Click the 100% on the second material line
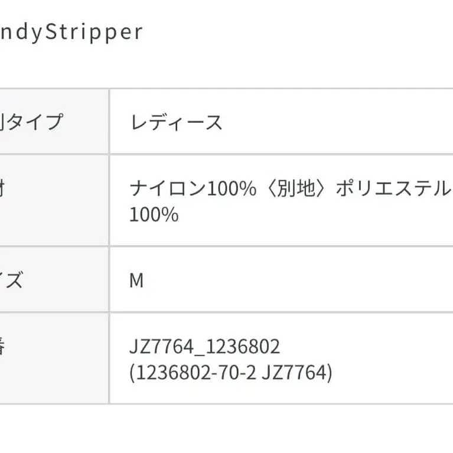 click(154, 214)
